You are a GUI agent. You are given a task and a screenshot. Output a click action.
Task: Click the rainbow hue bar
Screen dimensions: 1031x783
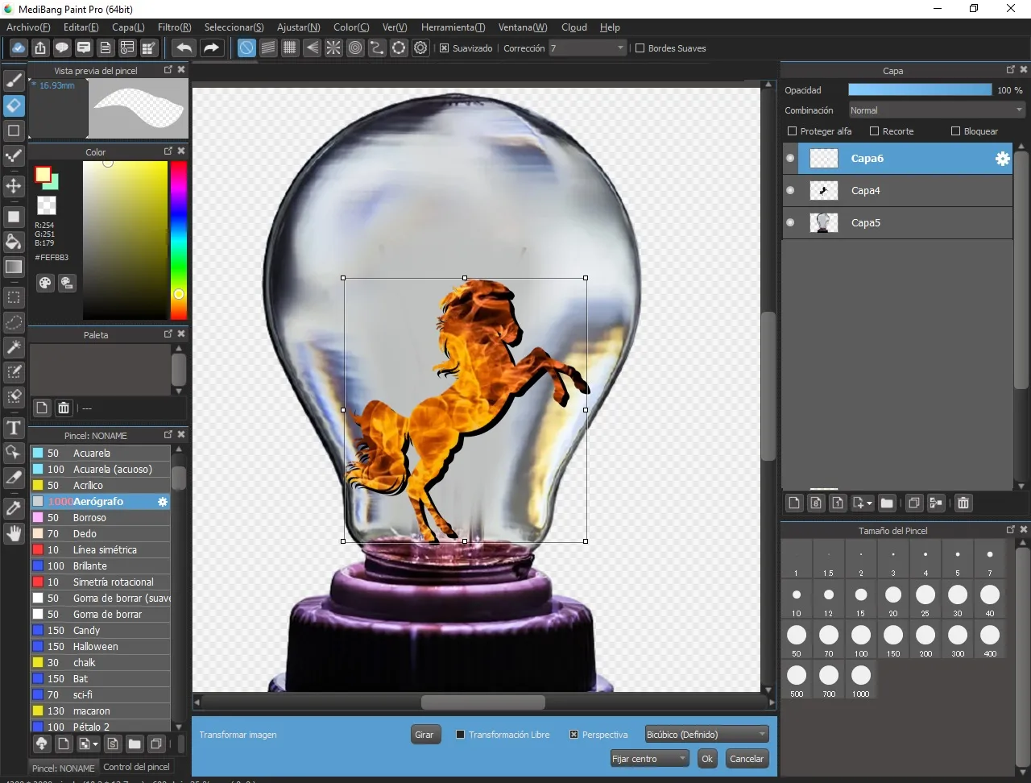coord(179,240)
